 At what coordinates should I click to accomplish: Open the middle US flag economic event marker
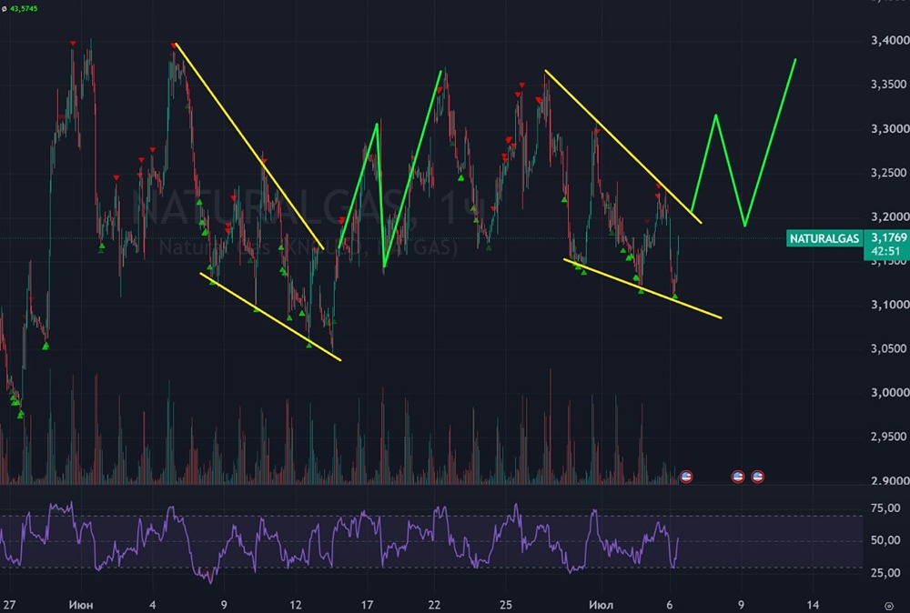[738, 477]
